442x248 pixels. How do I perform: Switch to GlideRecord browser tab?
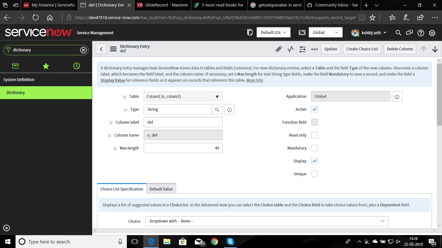pyautogui.click(x=162, y=5)
